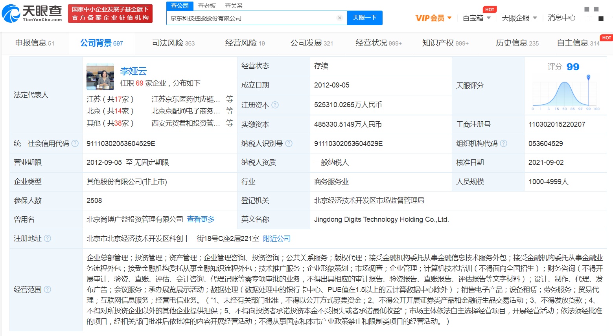Click former name 北京尚博广益投资管理有限公司

[x=135, y=219]
